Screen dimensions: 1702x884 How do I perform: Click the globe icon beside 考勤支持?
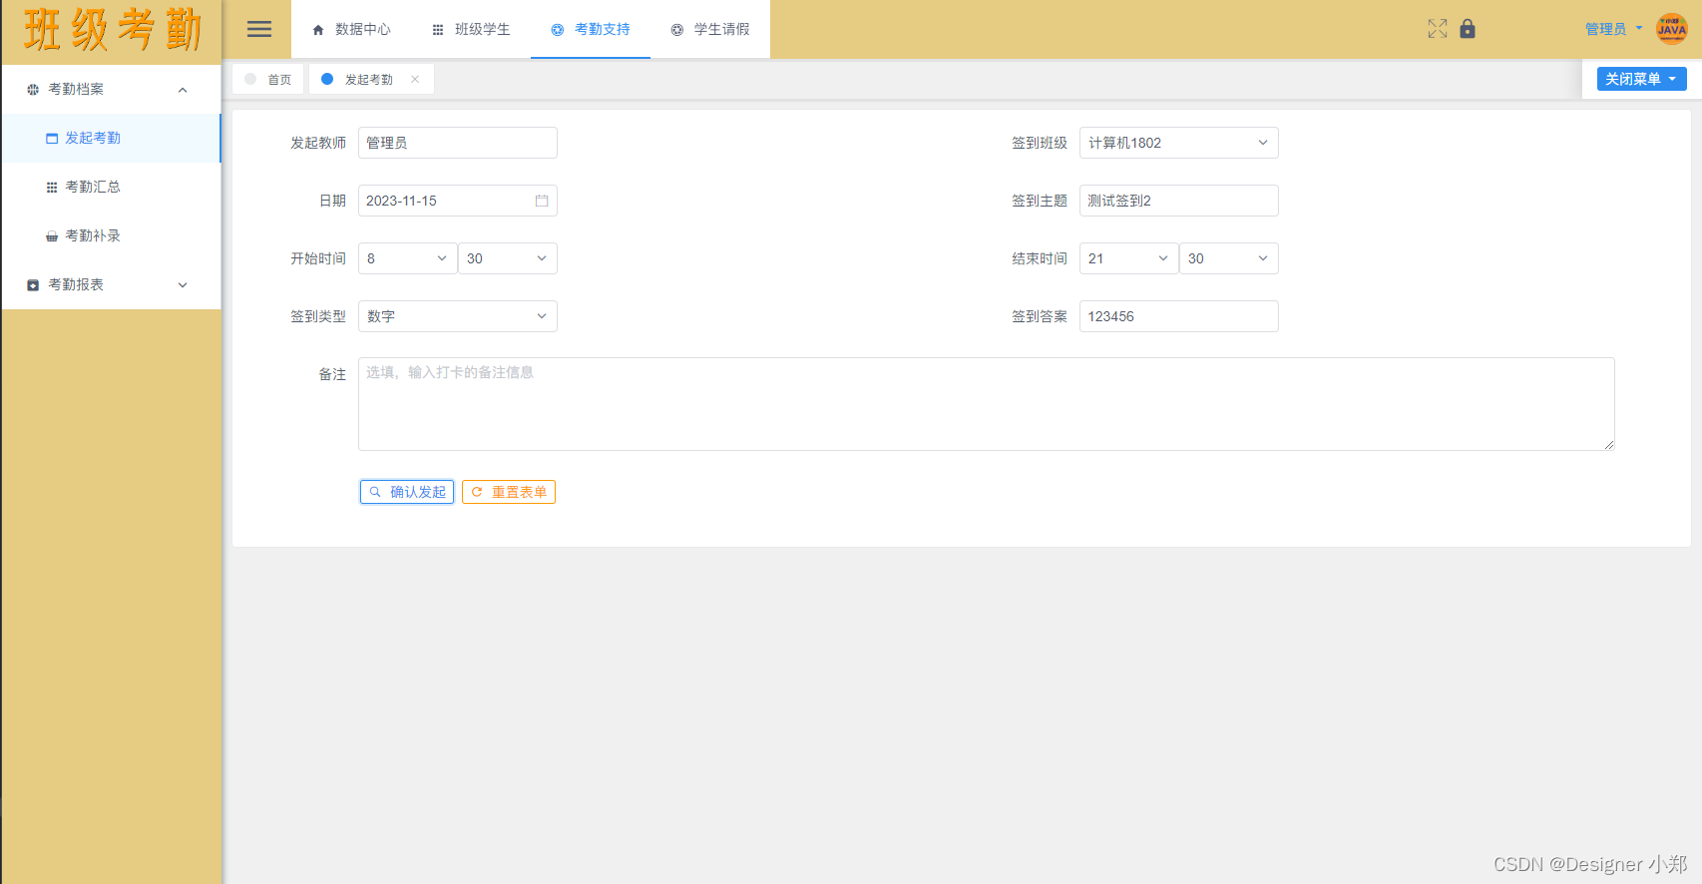(x=558, y=30)
